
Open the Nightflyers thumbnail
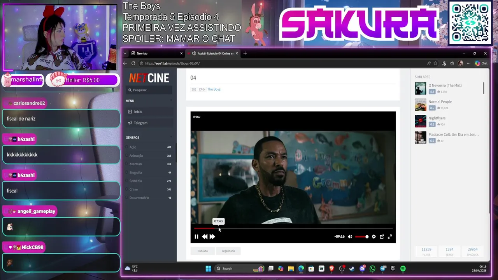tap(420, 121)
